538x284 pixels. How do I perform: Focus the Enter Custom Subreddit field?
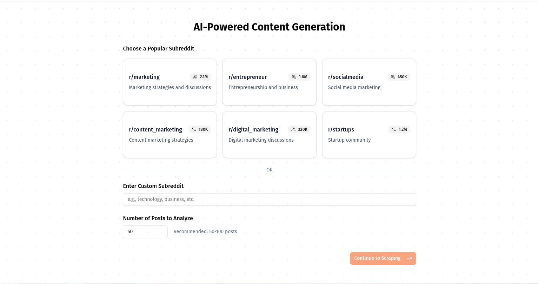point(269,199)
